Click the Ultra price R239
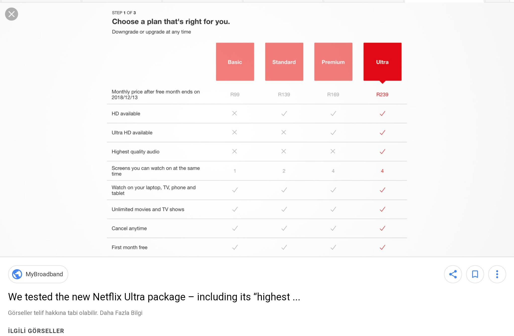514x336 pixels. pos(382,95)
